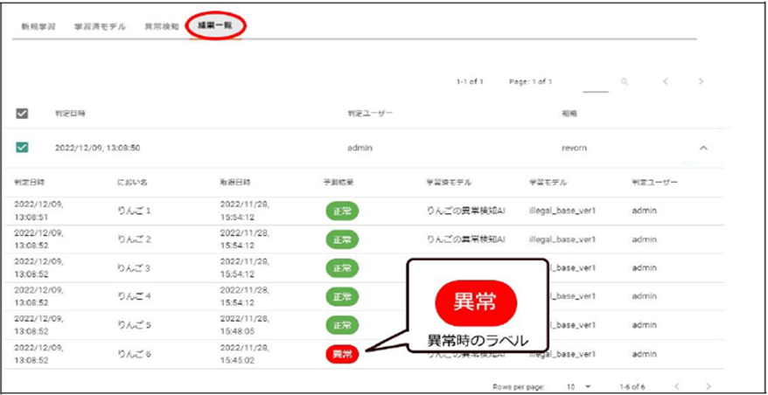This screenshot has width=768, height=395.
Task: Select the りんご 6 smell name cell
Action: point(134,354)
